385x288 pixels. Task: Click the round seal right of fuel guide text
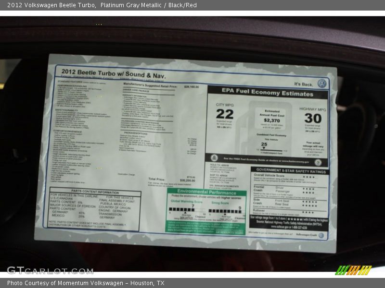pos(318,163)
